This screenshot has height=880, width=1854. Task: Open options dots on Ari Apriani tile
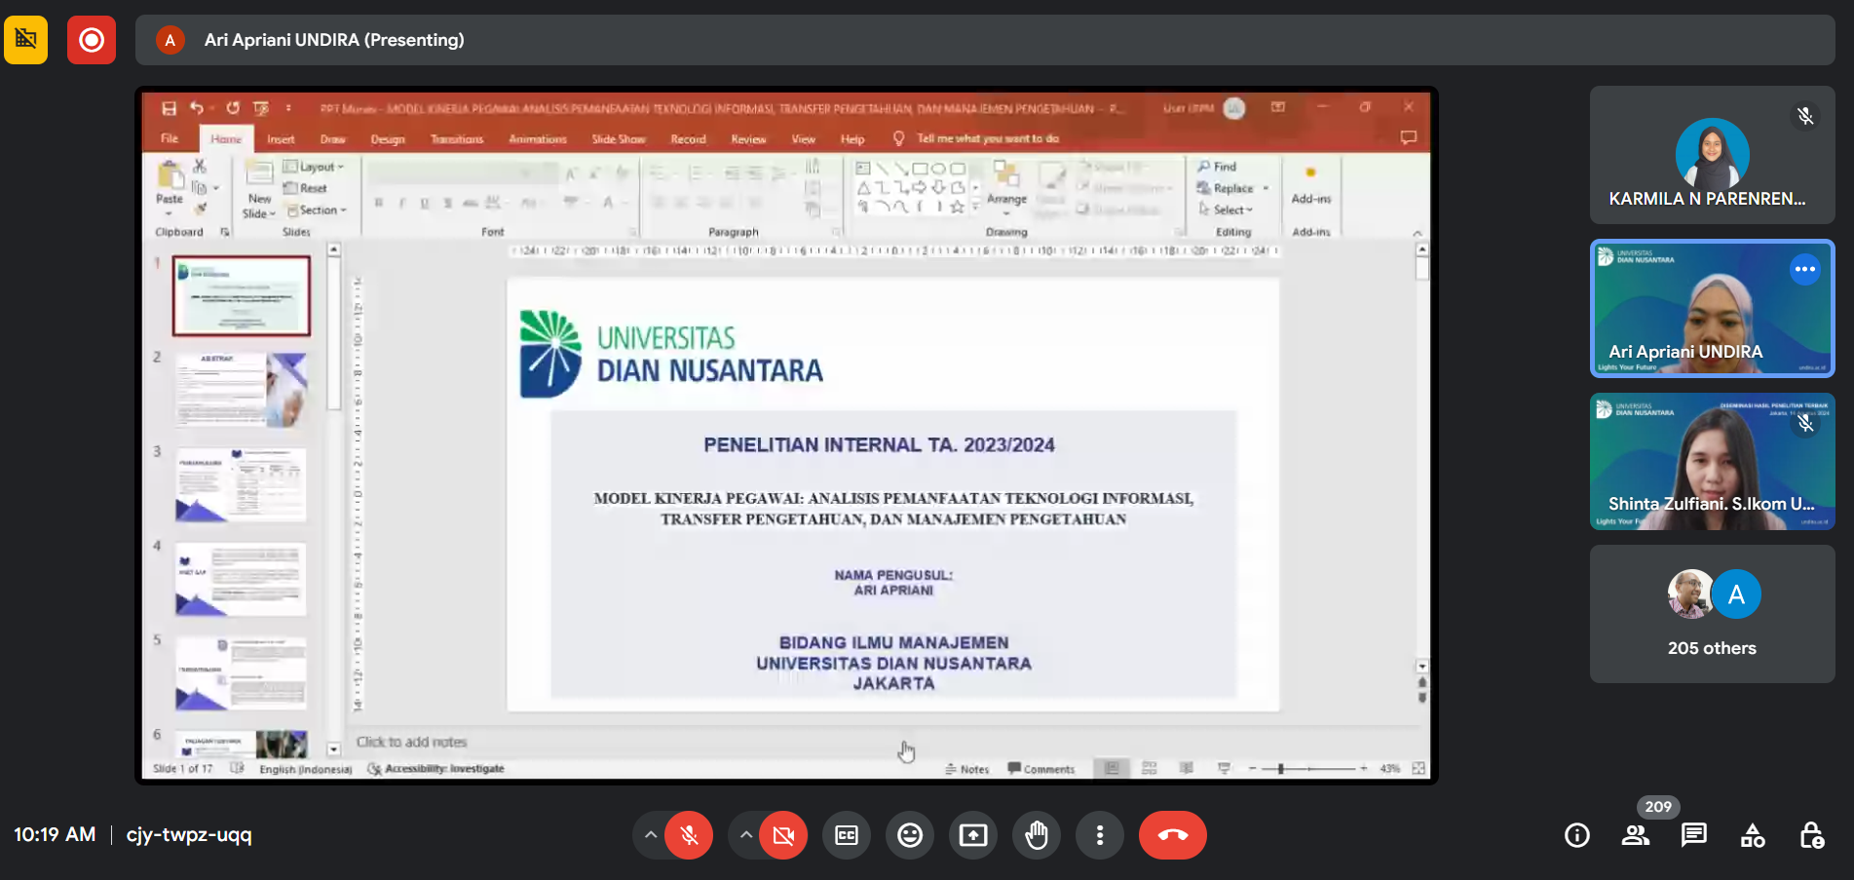(x=1805, y=269)
